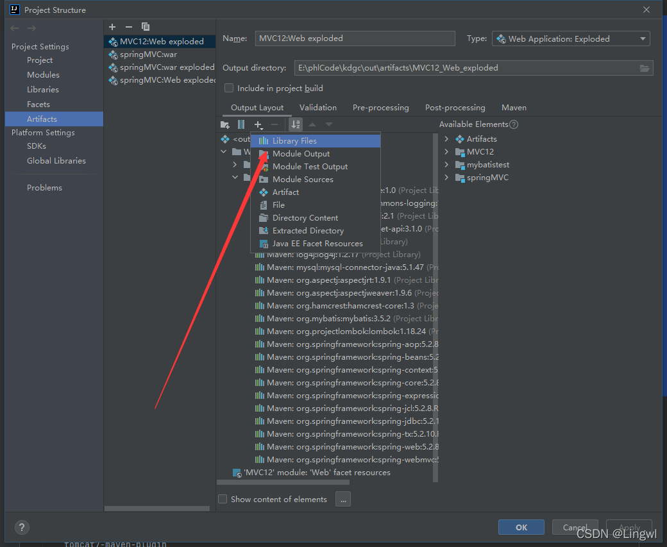Click the move down arrow in layout toolbar
This screenshot has width=667, height=547.
tap(329, 124)
